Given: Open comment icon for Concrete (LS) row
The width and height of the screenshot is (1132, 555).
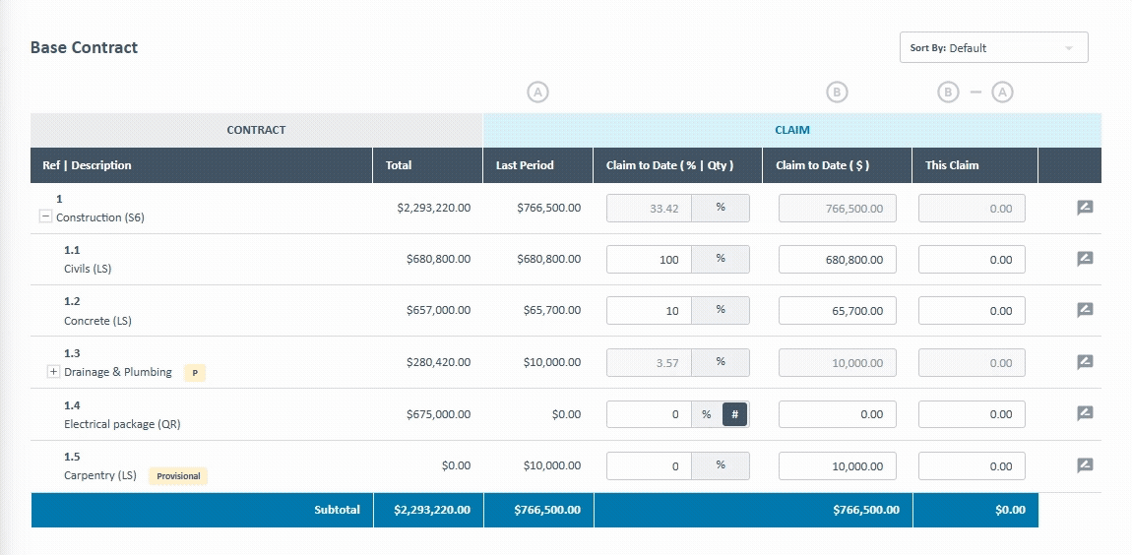Looking at the screenshot, I should [x=1085, y=310].
